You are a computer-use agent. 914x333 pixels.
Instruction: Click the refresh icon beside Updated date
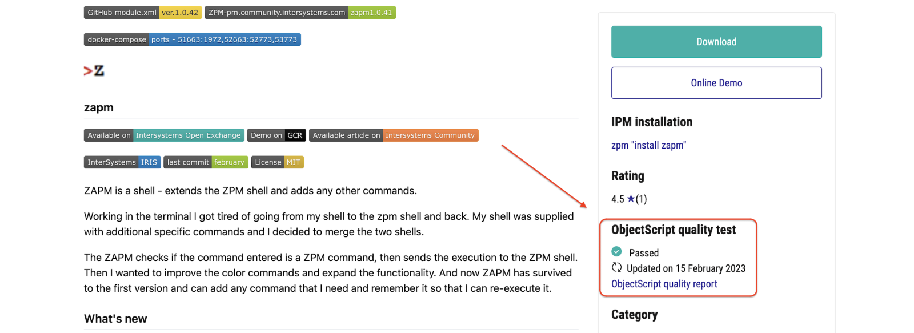[616, 267]
